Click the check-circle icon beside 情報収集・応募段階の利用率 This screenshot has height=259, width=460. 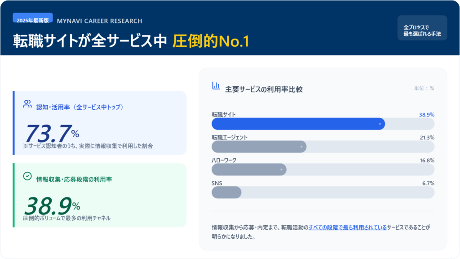pos(27,176)
